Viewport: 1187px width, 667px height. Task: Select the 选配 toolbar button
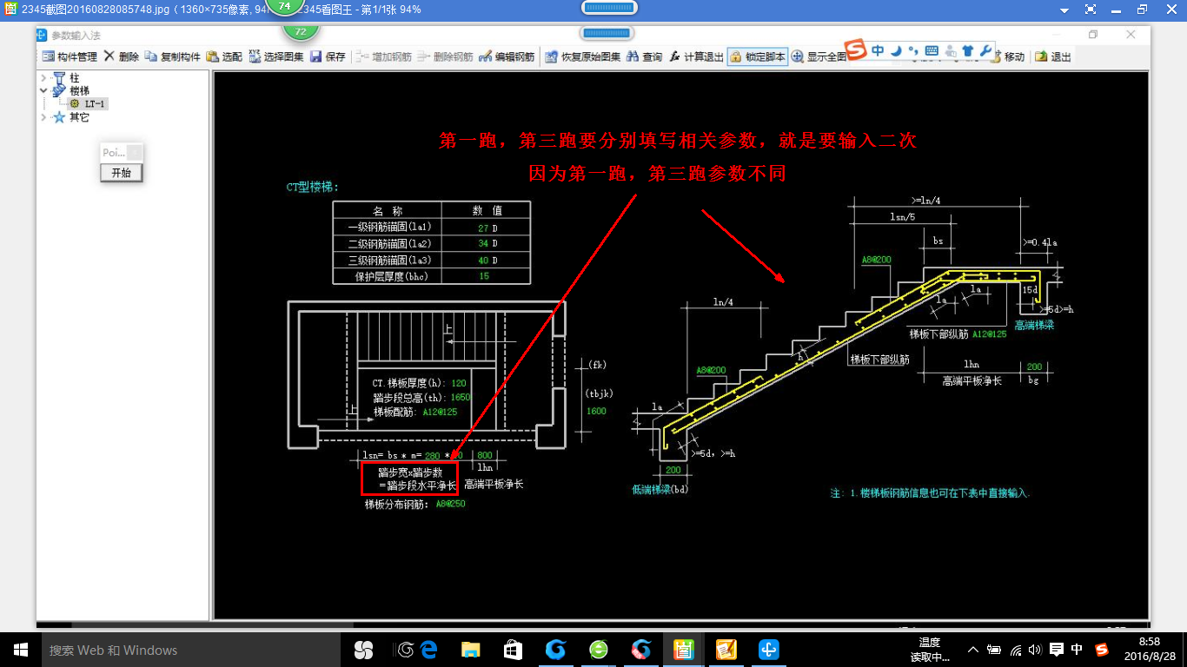tap(224, 56)
